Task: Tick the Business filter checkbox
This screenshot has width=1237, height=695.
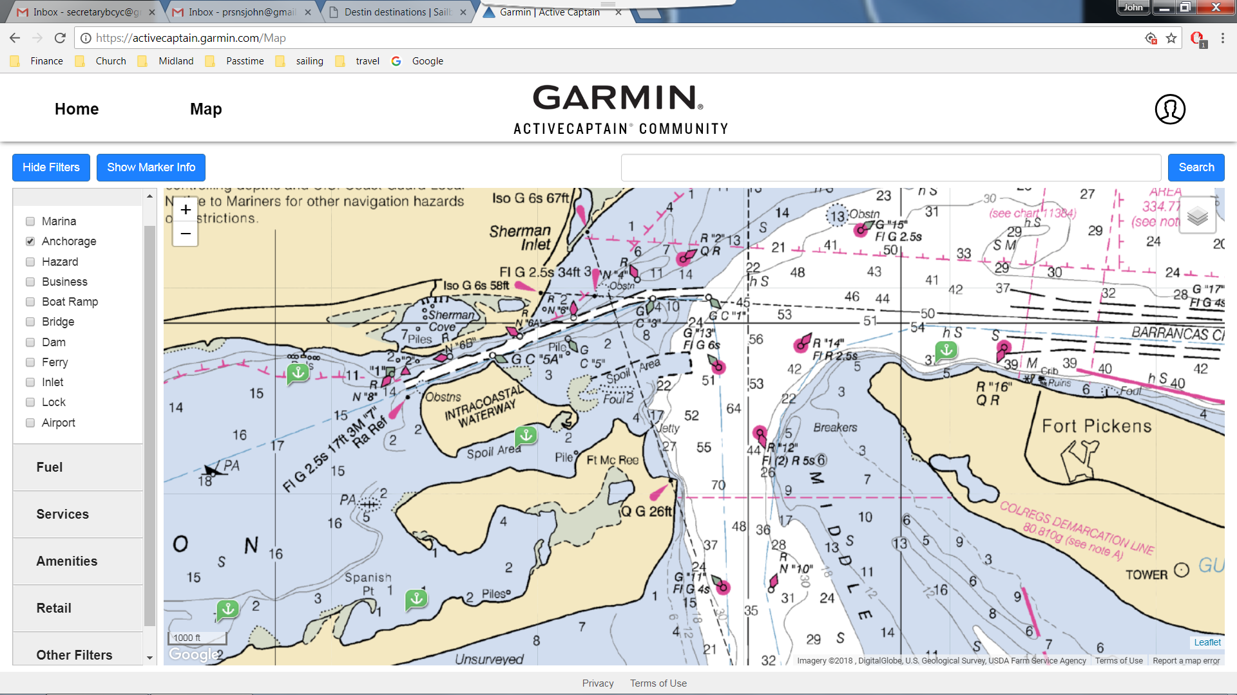Action: pyautogui.click(x=30, y=282)
